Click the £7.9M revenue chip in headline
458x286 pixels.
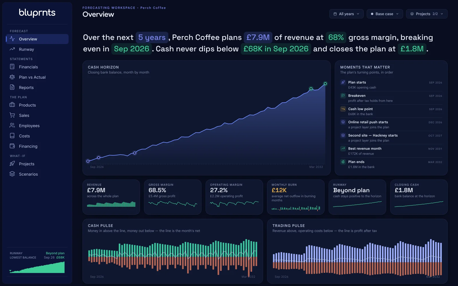258,37
